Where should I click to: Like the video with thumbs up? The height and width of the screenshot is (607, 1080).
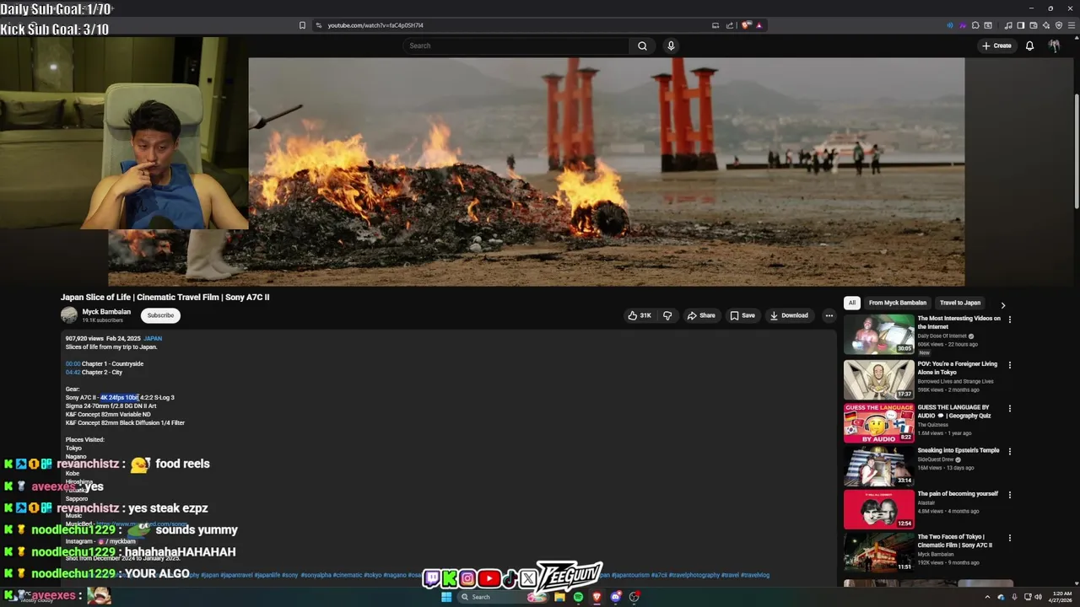640,315
